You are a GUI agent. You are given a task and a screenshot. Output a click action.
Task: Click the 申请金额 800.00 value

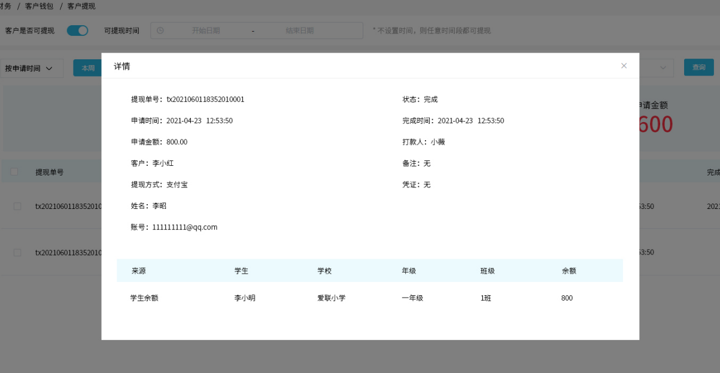pyautogui.click(x=177, y=142)
